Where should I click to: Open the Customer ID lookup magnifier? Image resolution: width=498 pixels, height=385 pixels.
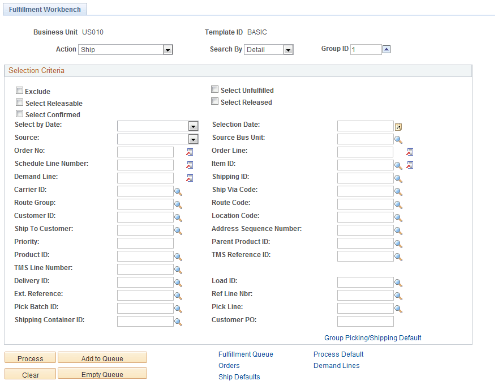click(178, 217)
